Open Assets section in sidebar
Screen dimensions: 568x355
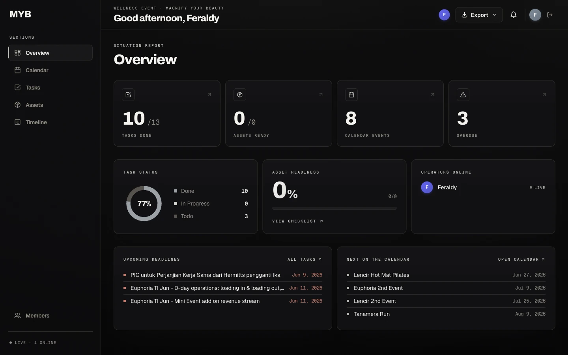click(x=50, y=105)
